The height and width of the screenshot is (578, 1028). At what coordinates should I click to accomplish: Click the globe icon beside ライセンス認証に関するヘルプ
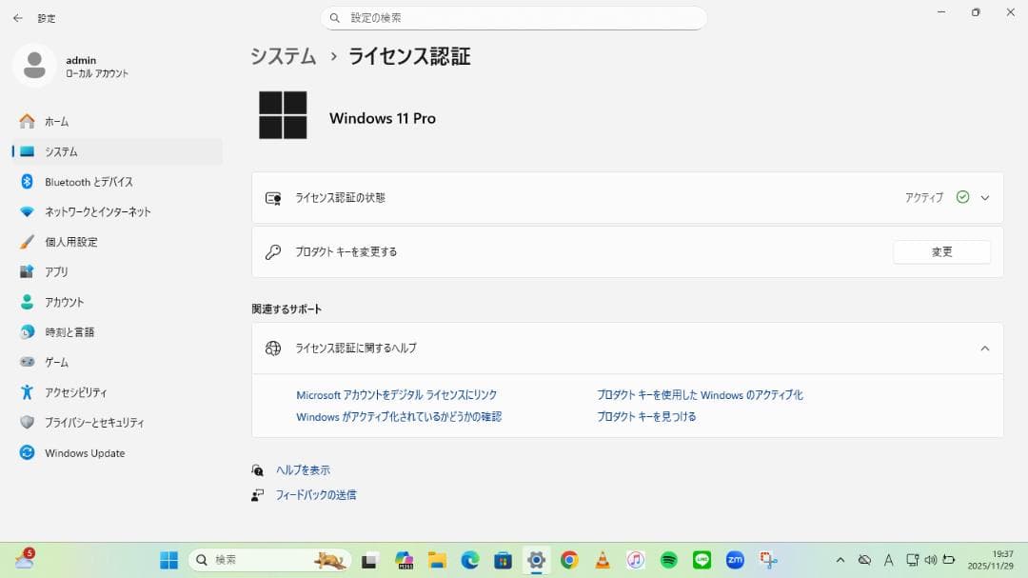(273, 349)
